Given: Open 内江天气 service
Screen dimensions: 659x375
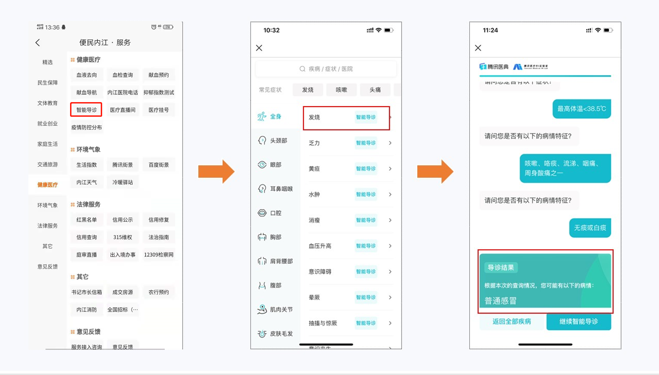Looking at the screenshot, I should (87, 182).
